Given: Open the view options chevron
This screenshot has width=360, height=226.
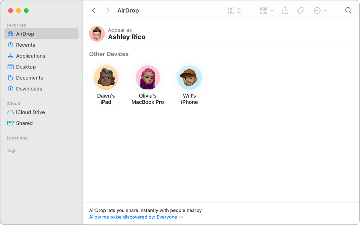Looking at the screenshot, I should [x=238, y=10].
